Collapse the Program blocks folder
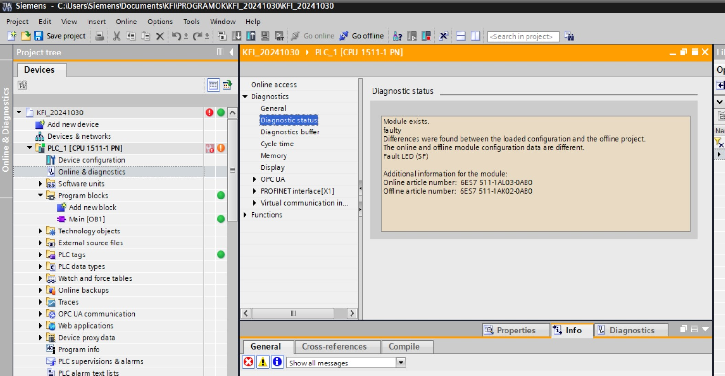 pyautogui.click(x=41, y=196)
